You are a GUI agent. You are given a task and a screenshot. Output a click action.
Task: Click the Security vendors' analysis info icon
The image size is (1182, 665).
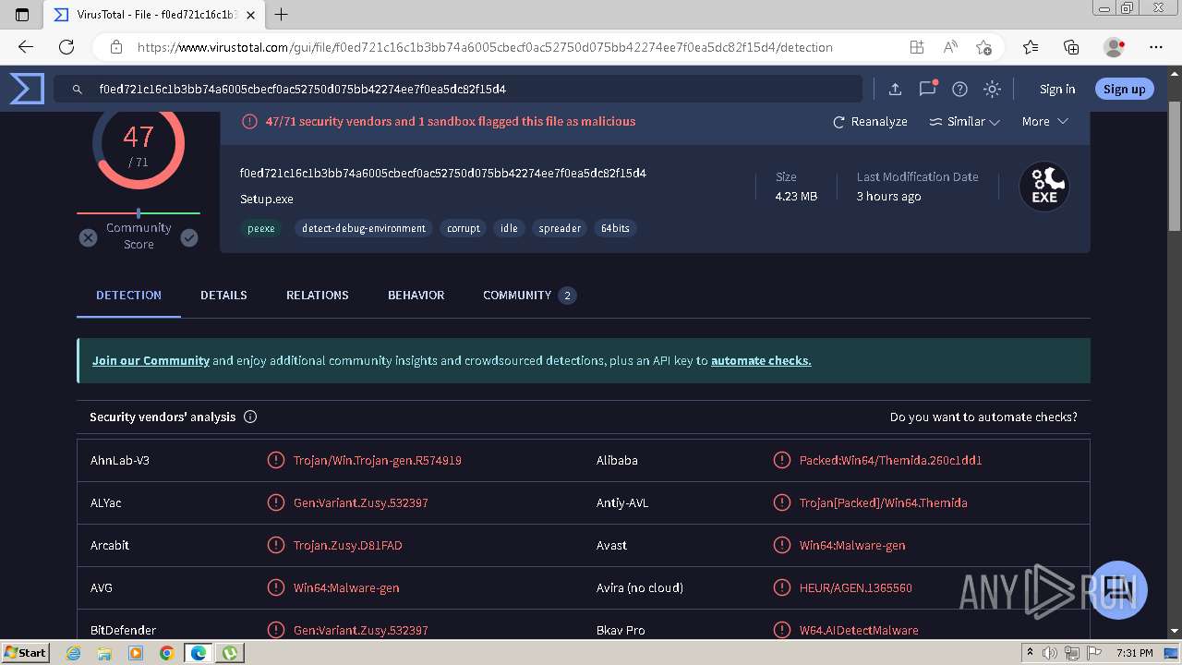[x=250, y=417]
